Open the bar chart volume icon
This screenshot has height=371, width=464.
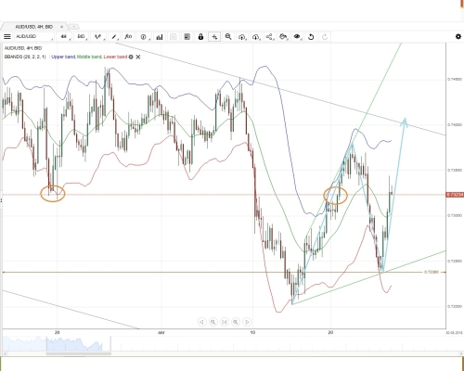pyautogui.click(x=160, y=37)
